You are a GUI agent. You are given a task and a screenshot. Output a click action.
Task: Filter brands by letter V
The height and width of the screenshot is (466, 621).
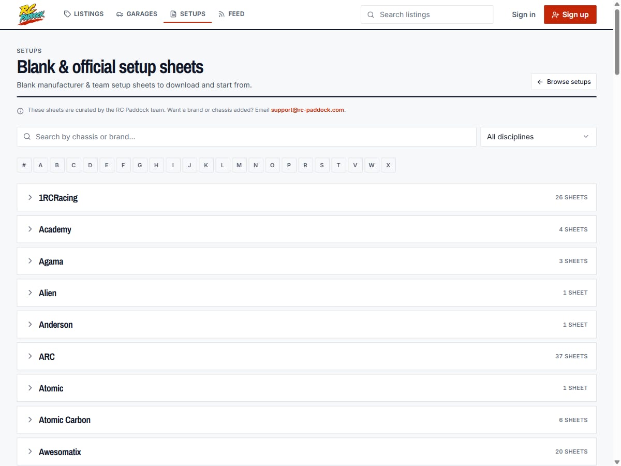355,165
